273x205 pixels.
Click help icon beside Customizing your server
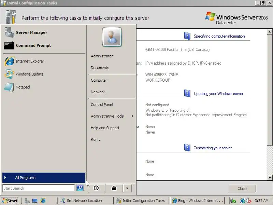pyautogui.click(x=187, y=148)
